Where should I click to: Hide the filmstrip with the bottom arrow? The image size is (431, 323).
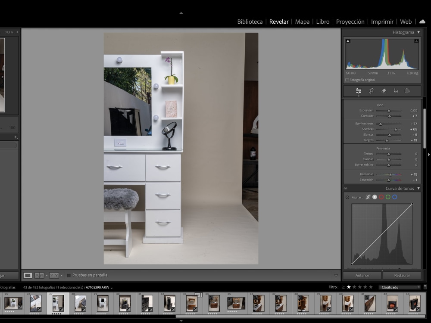click(x=181, y=320)
